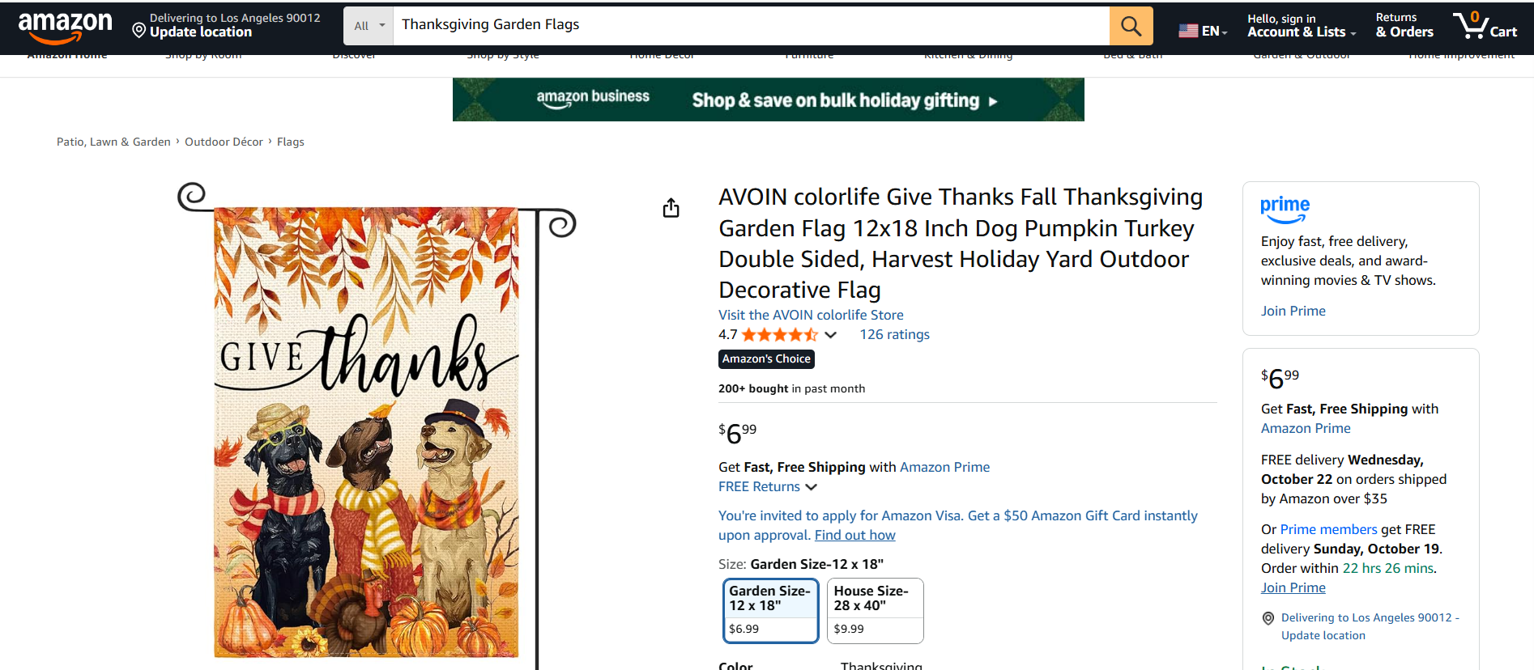Visit the AVOIN colorlife Store link
This screenshot has width=1534, height=670.
coord(811,315)
